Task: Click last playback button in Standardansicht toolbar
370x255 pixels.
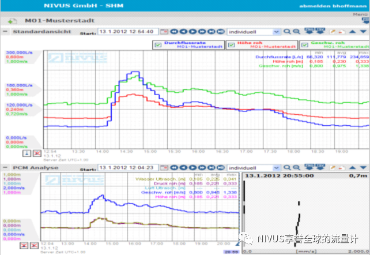Action: (x=221, y=31)
